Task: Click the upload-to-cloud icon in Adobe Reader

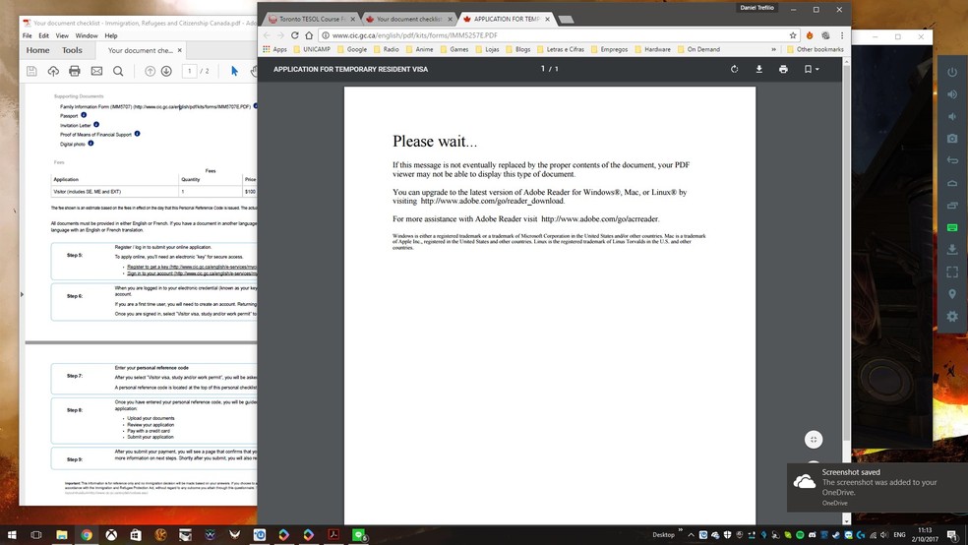Action: coord(53,72)
